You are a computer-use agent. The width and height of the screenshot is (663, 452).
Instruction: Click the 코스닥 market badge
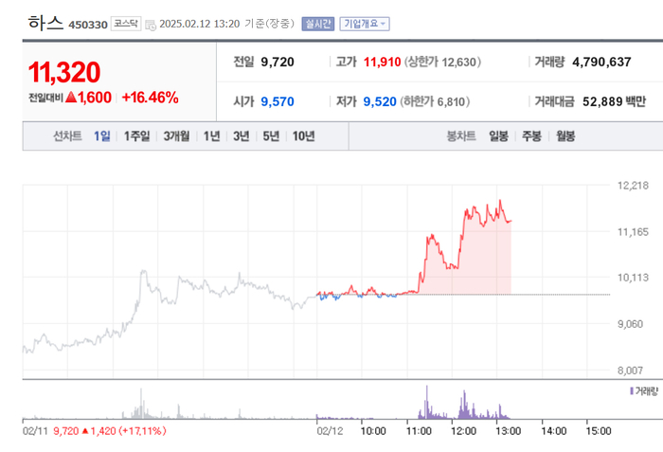[126, 24]
